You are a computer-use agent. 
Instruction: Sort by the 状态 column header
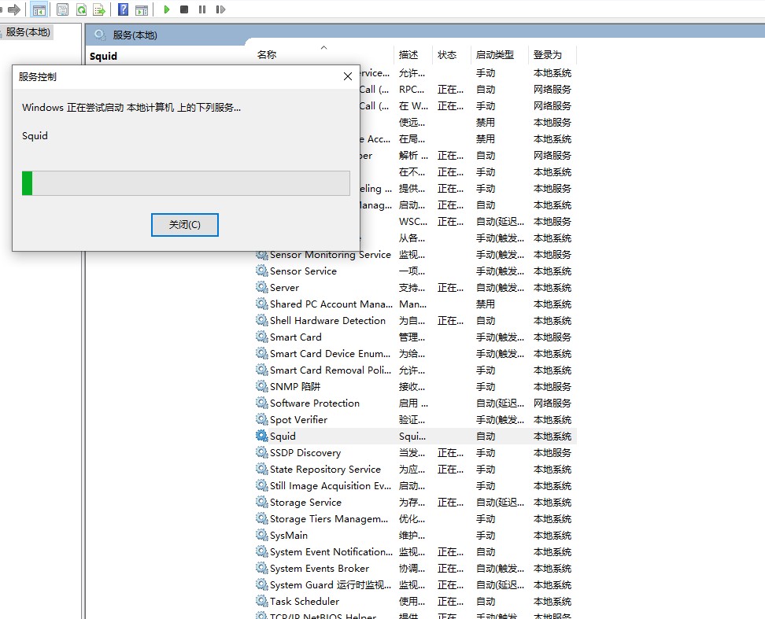[x=447, y=55]
